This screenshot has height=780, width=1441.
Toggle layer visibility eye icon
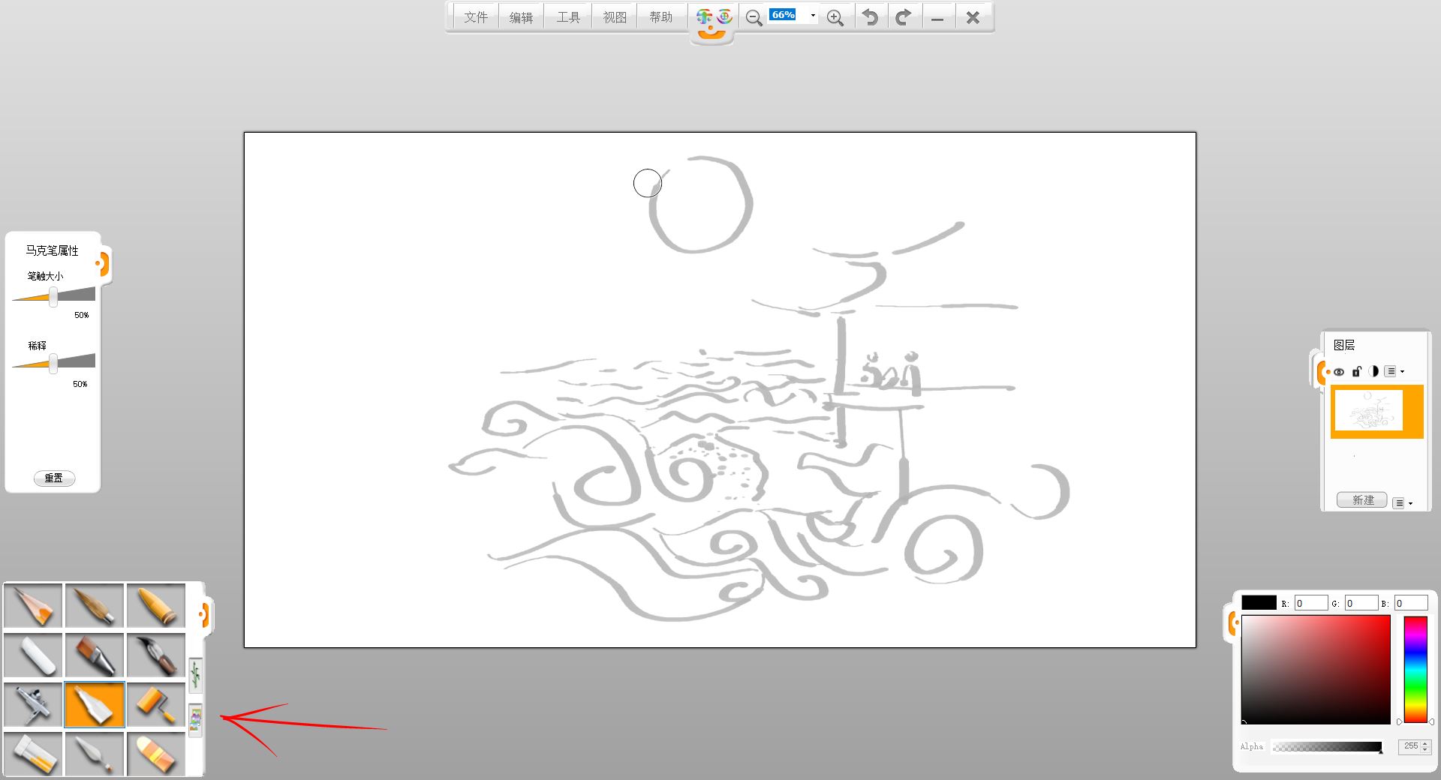click(1339, 371)
